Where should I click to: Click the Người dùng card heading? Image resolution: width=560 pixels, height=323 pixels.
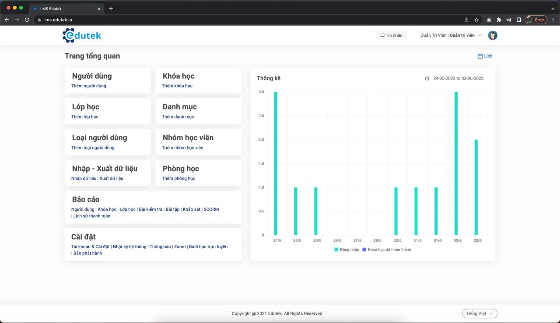pos(92,76)
